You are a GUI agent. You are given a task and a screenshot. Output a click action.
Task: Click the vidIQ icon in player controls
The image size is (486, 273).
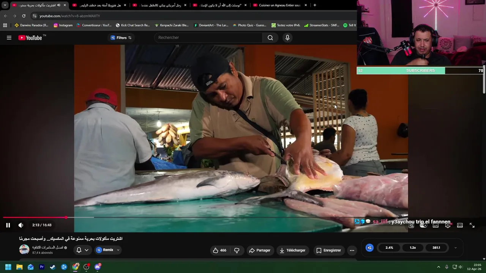point(411,225)
